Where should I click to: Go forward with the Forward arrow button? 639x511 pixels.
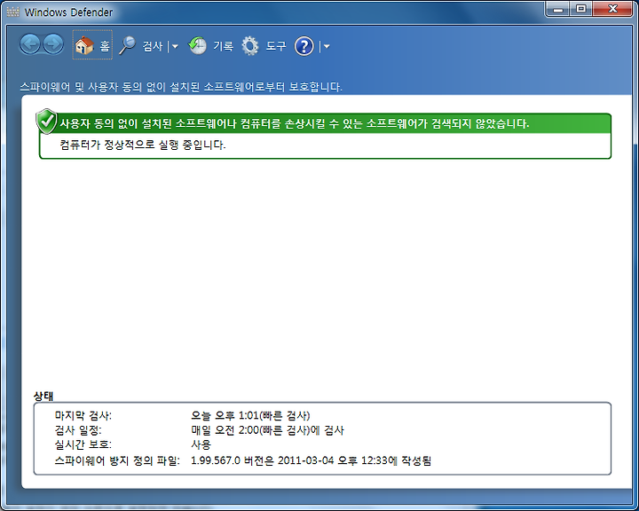53,44
